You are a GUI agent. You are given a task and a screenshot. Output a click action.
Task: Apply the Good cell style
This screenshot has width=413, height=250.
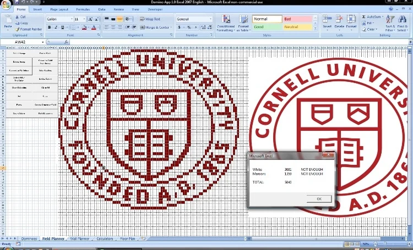[x=267, y=27]
